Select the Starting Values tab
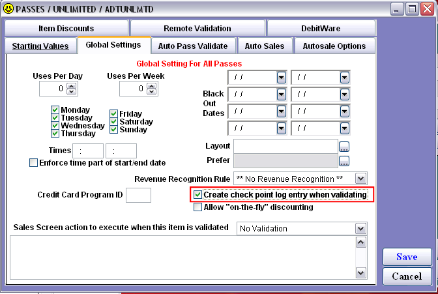 40,46
